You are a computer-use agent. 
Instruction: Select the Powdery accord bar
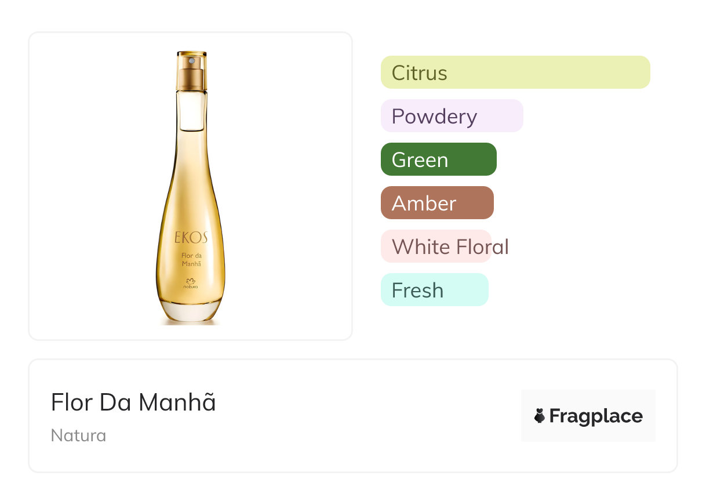coord(452,116)
